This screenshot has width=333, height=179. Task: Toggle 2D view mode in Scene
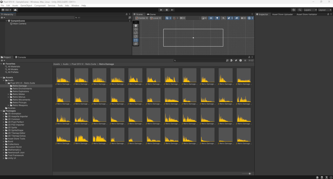point(211,18)
